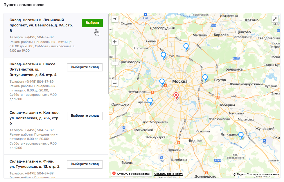
Task: Select the blue marker near Заречье
Action: click(150, 101)
